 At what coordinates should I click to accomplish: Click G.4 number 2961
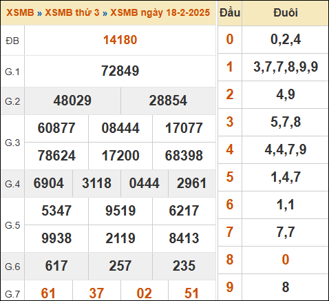click(x=191, y=183)
